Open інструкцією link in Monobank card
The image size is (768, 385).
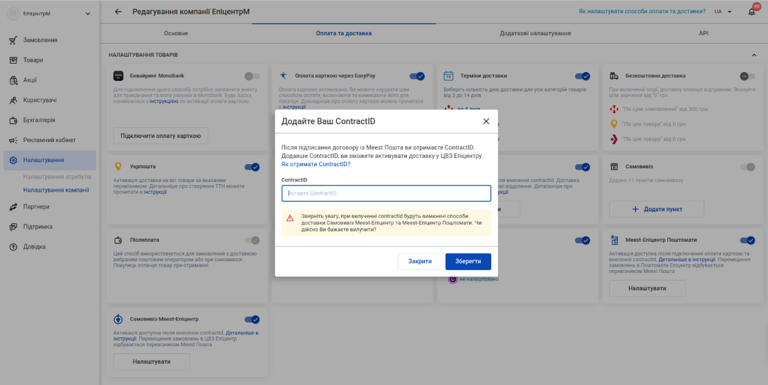coord(164,101)
